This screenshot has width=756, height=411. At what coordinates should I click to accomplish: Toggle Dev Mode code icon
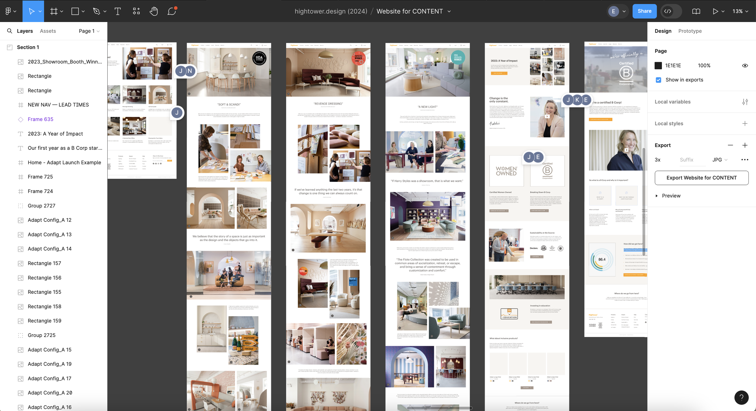coord(668,11)
